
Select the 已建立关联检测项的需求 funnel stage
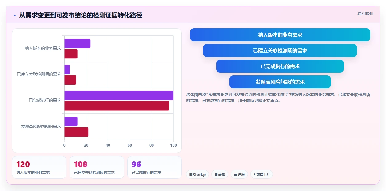tap(280, 50)
